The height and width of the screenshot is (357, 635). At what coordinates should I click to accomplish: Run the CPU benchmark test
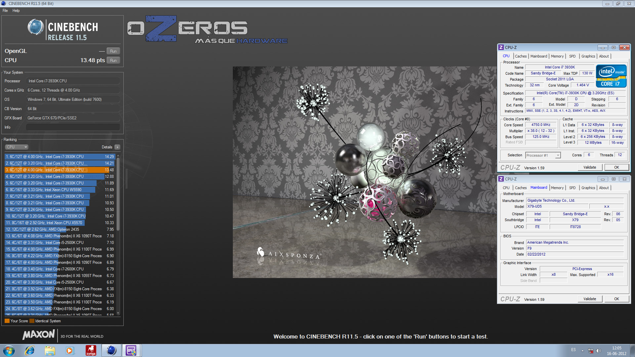[113, 60]
